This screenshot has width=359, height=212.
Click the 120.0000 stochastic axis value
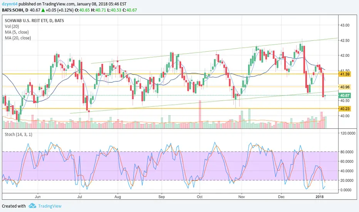348,133
